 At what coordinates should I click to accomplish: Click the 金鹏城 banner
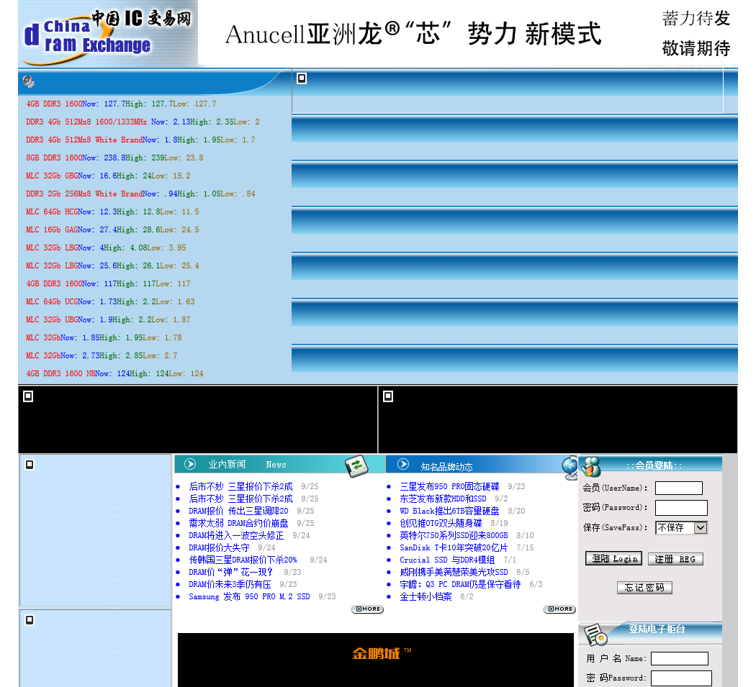point(376,660)
